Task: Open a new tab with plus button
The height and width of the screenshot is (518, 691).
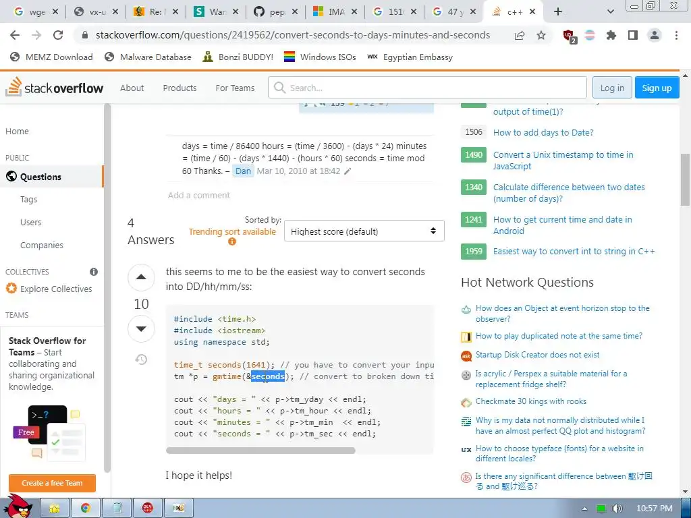Action: tap(558, 11)
